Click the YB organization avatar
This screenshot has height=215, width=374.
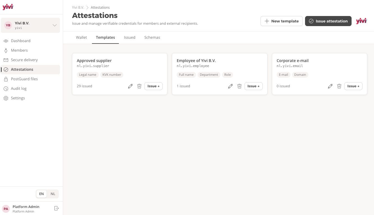(8, 25)
